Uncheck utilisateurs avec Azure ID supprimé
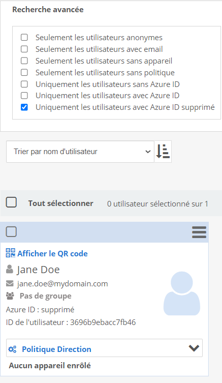 point(24,107)
